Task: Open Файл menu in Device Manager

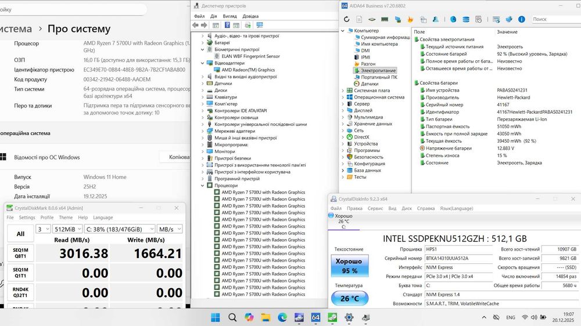Action: [x=199, y=16]
